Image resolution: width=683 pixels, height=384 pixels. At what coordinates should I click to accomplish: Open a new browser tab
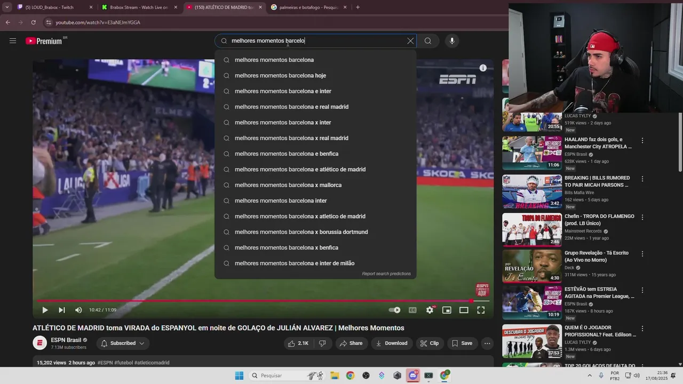tap(358, 7)
